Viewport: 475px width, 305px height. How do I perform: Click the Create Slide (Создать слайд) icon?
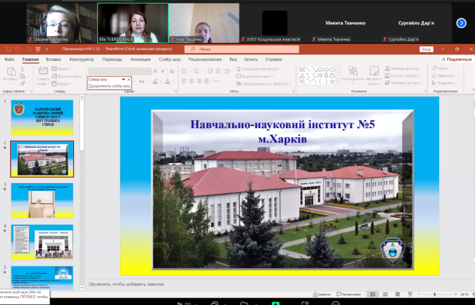click(x=43, y=72)
